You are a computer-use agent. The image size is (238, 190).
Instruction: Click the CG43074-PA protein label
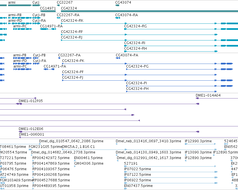point(127,55)
